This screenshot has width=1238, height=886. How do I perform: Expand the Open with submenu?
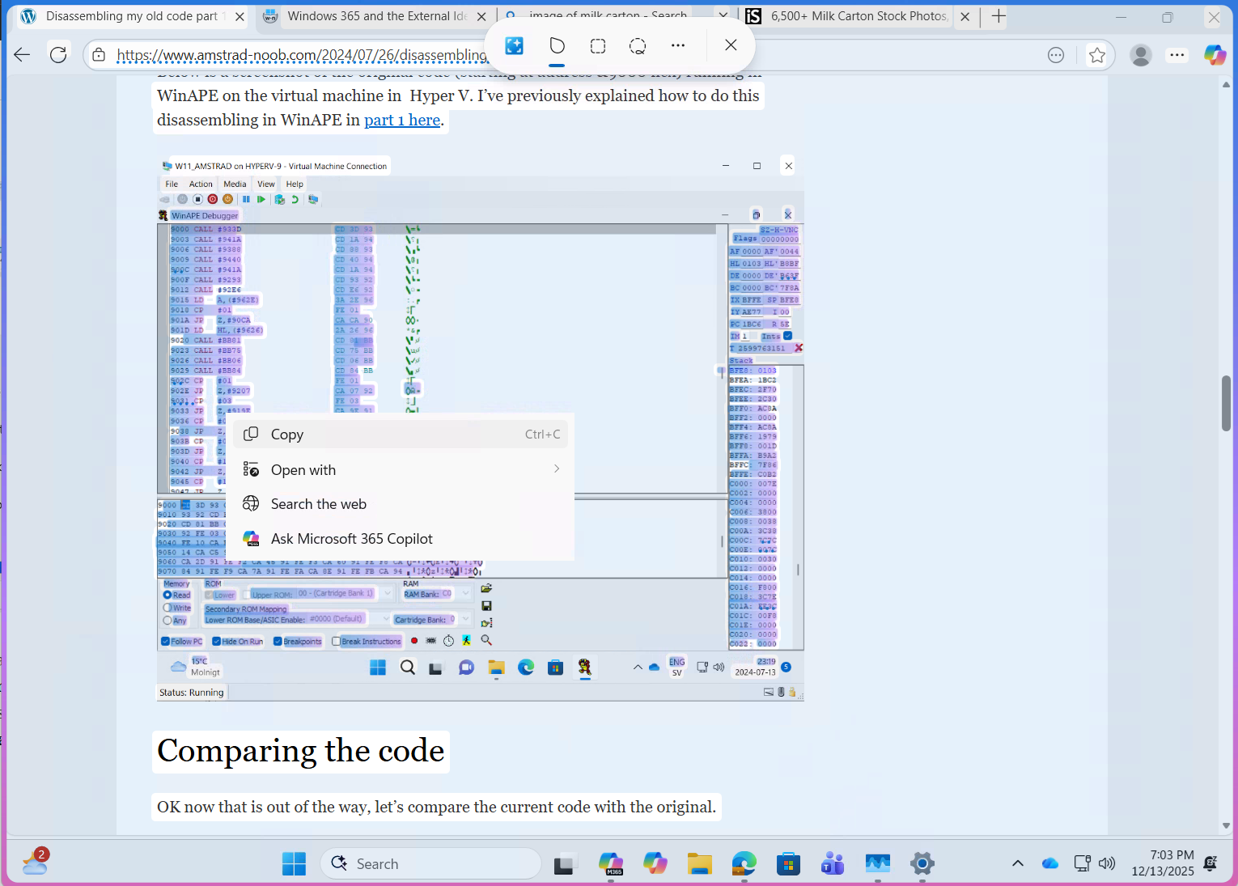tap(556, 469)
